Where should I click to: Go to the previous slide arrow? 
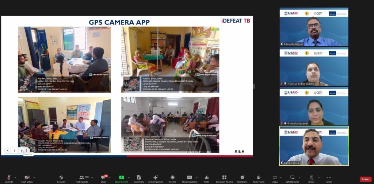pos(8,150)
